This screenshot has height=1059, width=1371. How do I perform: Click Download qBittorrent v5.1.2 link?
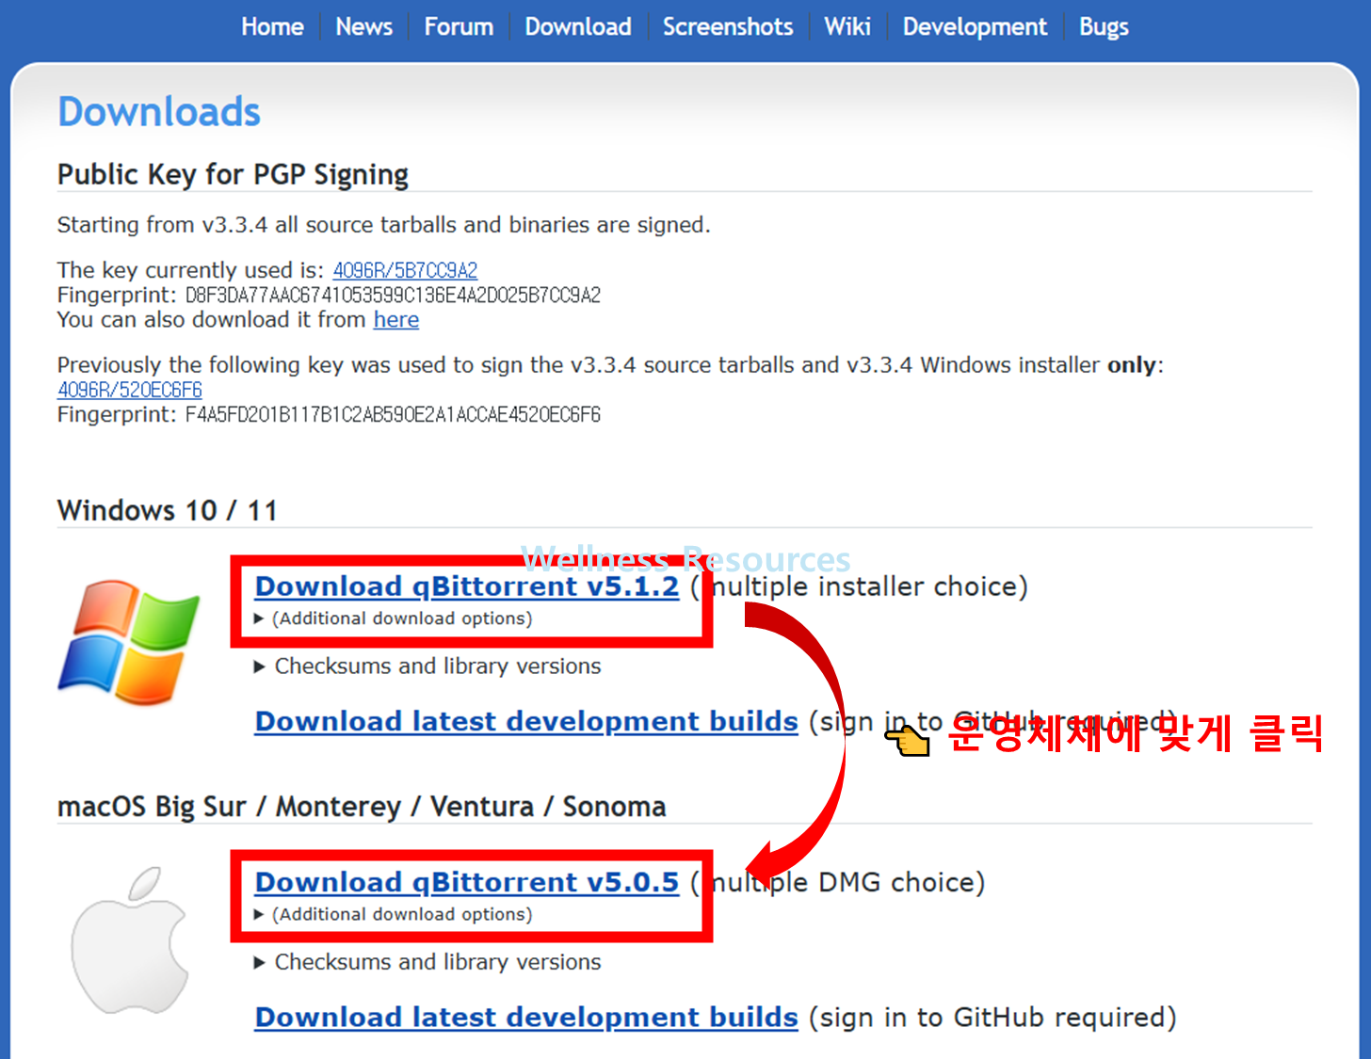pos(467,586)
